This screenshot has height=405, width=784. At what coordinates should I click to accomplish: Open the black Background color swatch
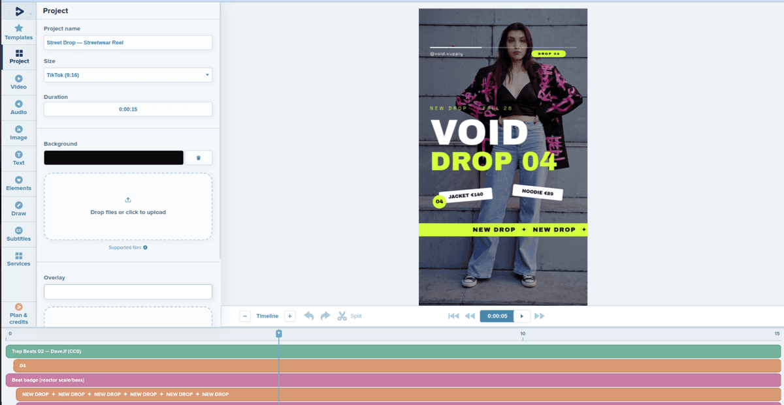click(x=114, y=158)
